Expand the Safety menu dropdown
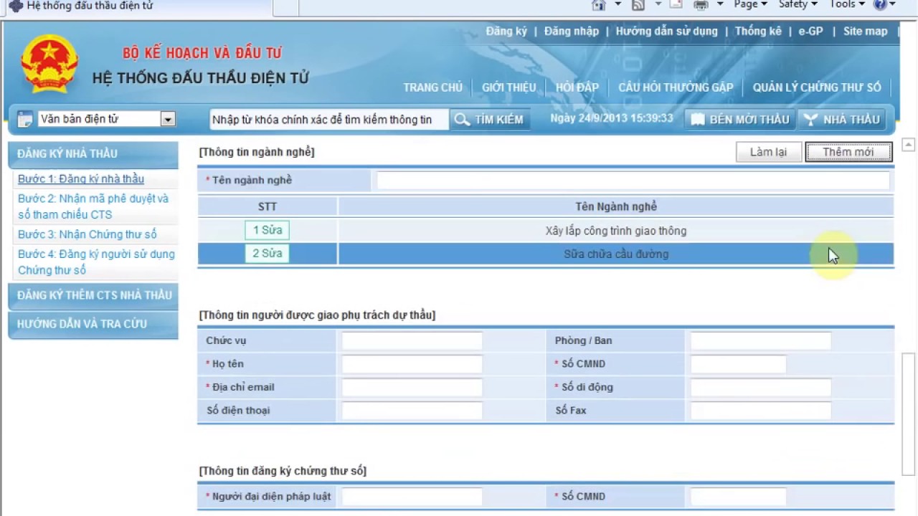This screenshot has width=918, height=516. [798, 4]
